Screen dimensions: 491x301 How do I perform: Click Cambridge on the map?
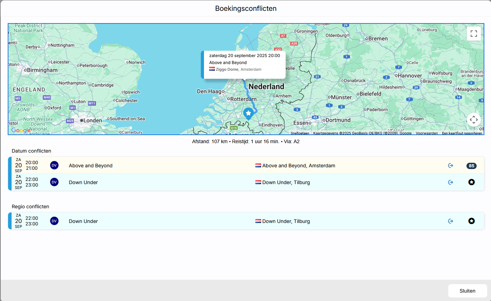pos(102,85)
